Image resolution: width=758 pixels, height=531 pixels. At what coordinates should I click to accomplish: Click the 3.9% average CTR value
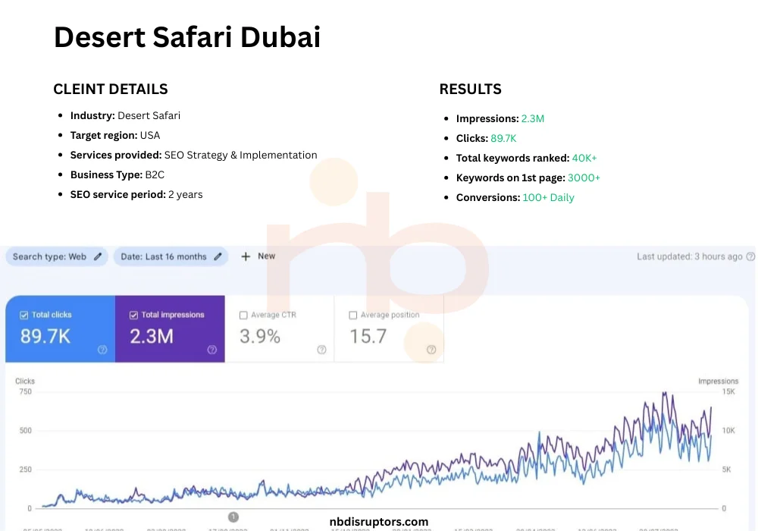260,336
